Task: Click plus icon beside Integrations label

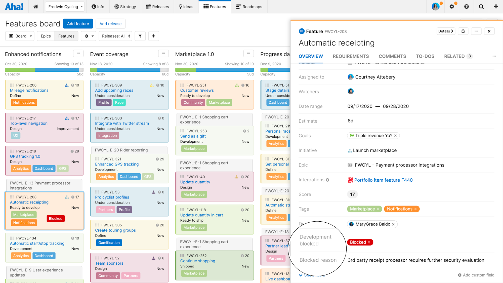Action: [327, 180]
